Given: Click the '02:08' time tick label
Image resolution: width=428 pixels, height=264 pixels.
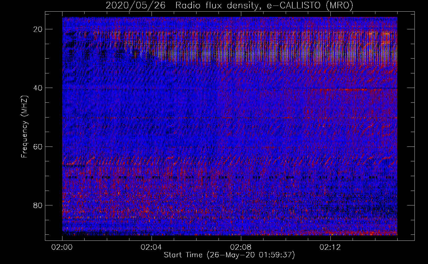Looking at the screenshot, I should coord(241,247).
